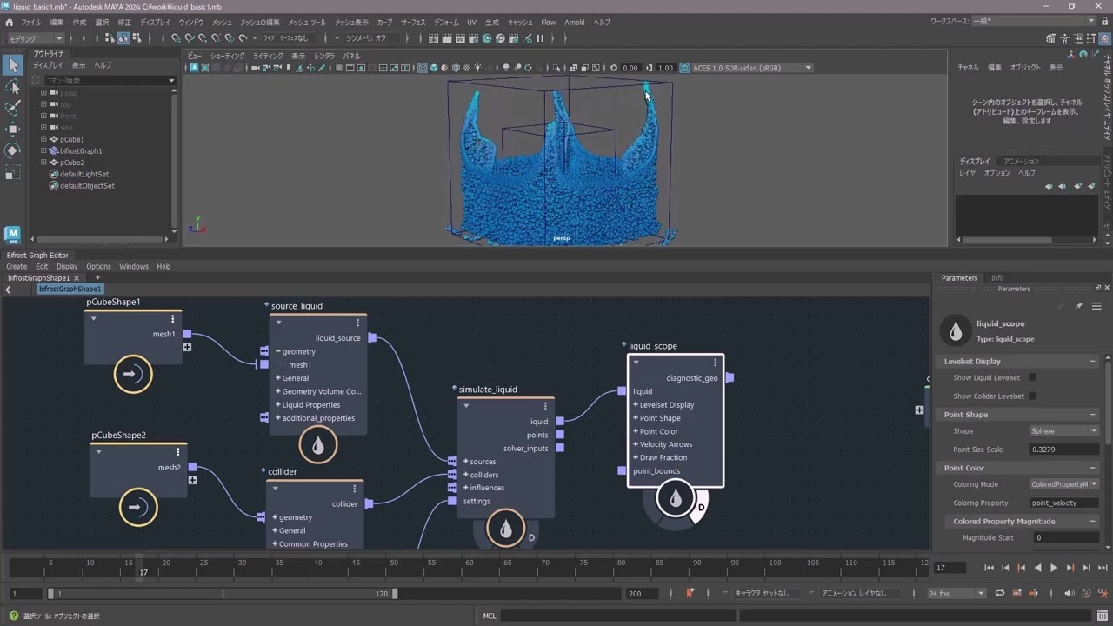Enable snap to curves icon
This screenshot has height=626, width=1113.
click(190, 38)
